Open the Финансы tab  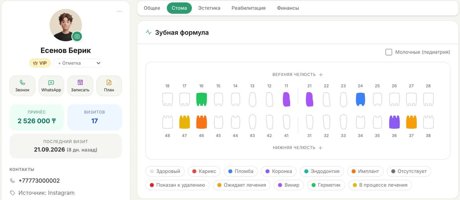288,8
